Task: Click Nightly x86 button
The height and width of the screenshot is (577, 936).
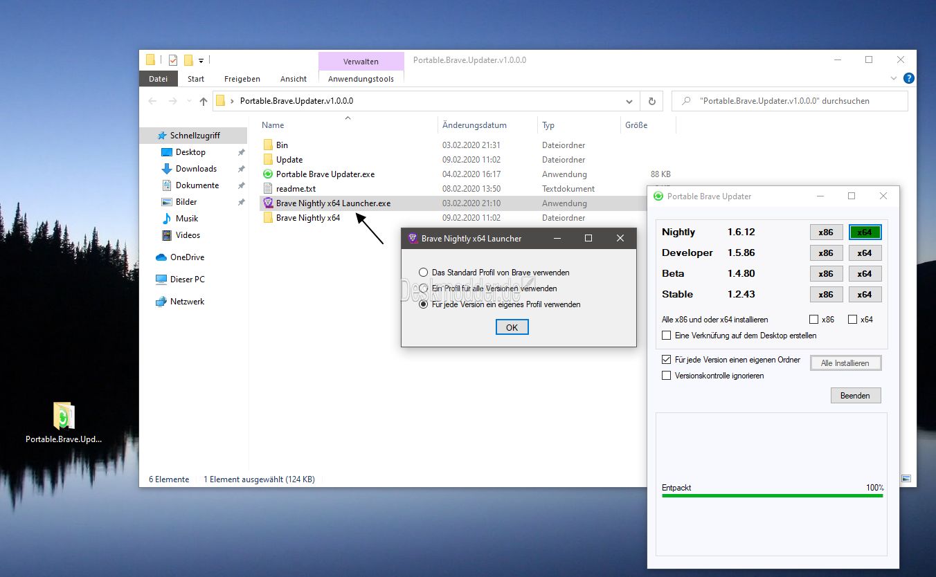Action: click(826, 232)
